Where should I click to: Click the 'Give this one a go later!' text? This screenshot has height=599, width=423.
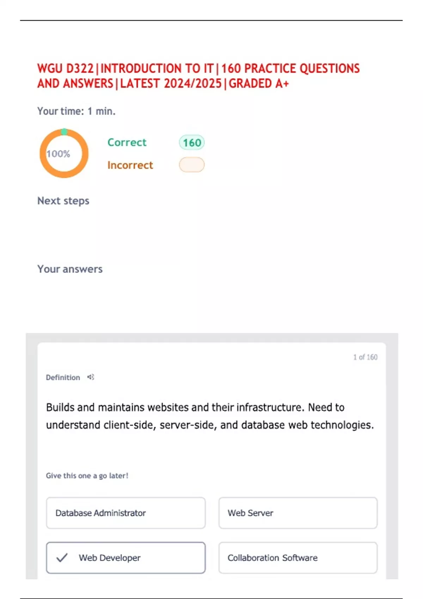[x=87, y=476]
